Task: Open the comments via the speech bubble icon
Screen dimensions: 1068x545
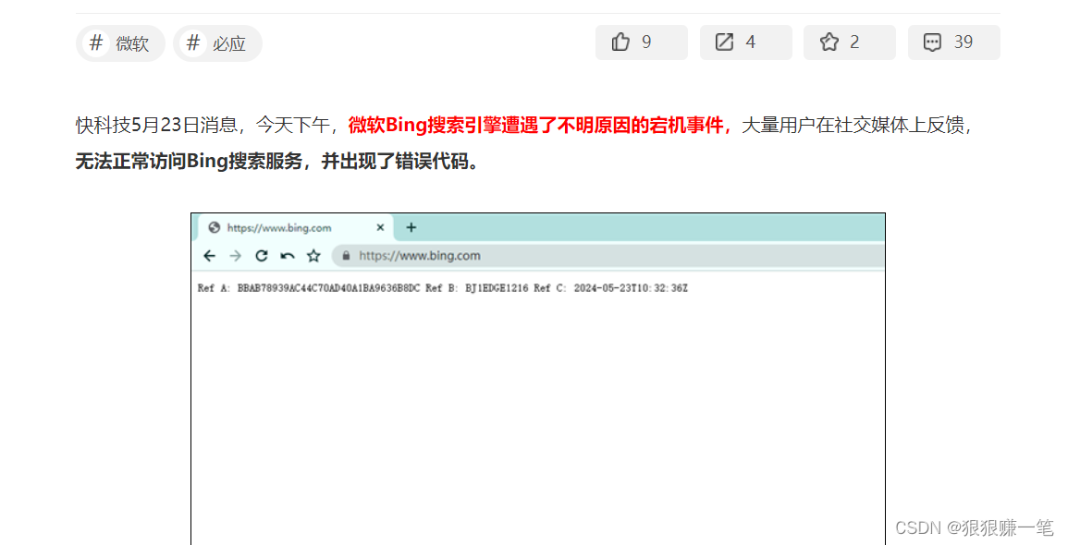Action: pyautogui.click(x=933, y=42)
